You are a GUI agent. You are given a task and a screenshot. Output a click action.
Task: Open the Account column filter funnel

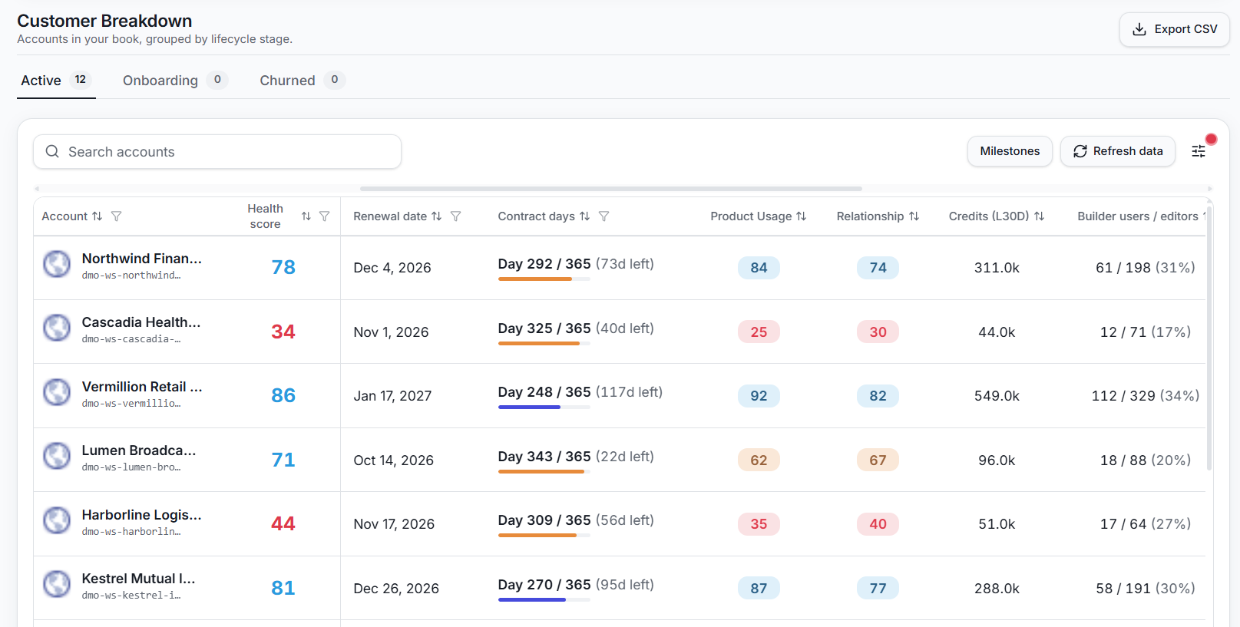[117, 216]
